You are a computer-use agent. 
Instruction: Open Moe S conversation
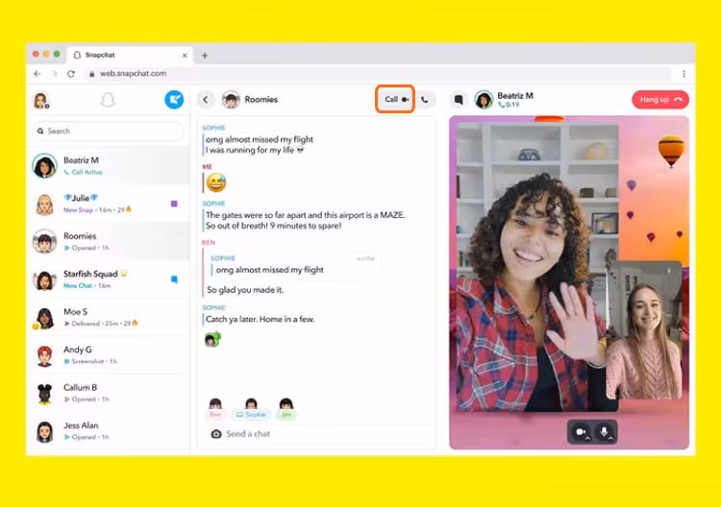pos(108,317)
